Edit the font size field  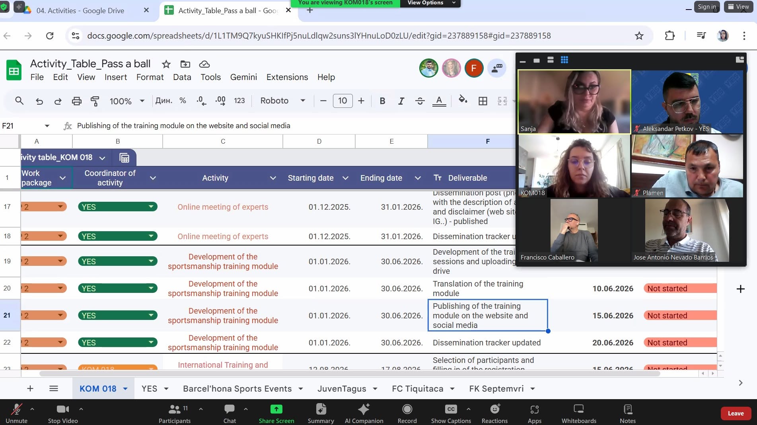point(342,101)
